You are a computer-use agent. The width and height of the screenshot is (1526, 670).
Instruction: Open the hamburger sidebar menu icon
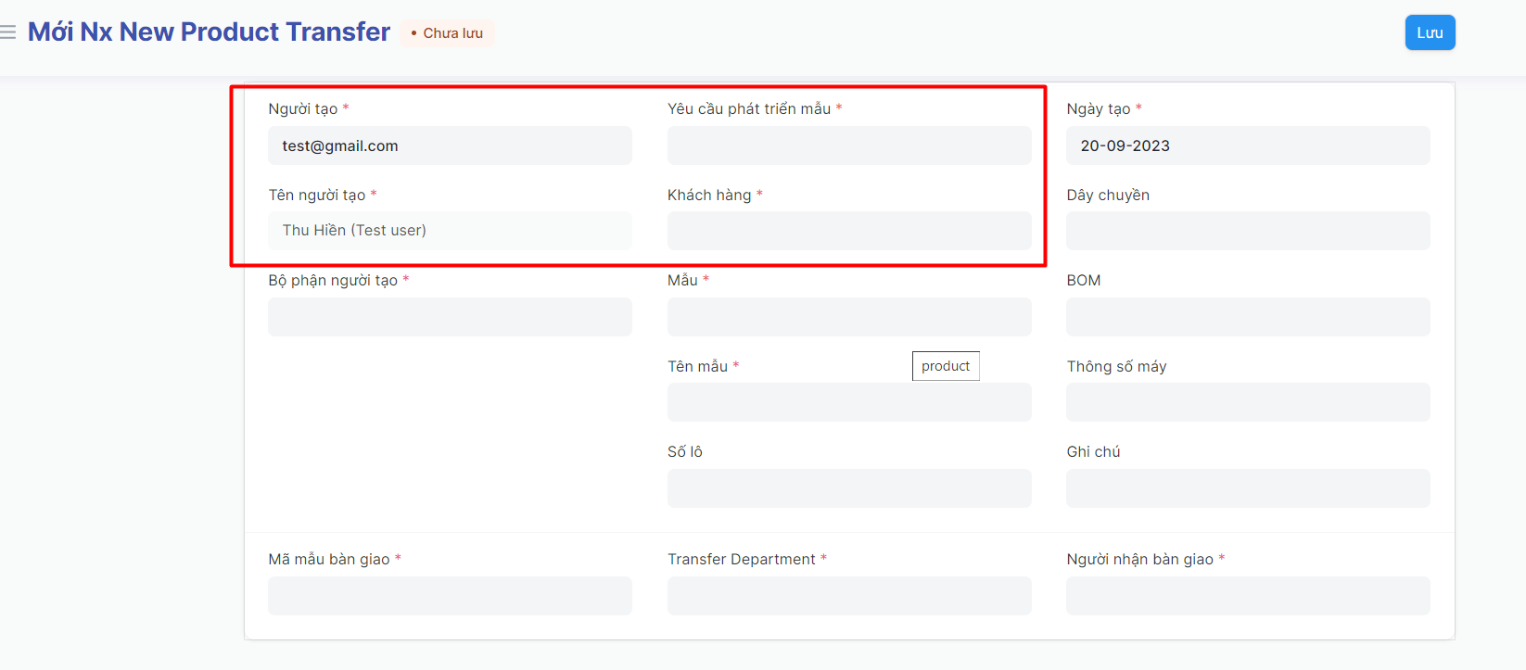8,32
